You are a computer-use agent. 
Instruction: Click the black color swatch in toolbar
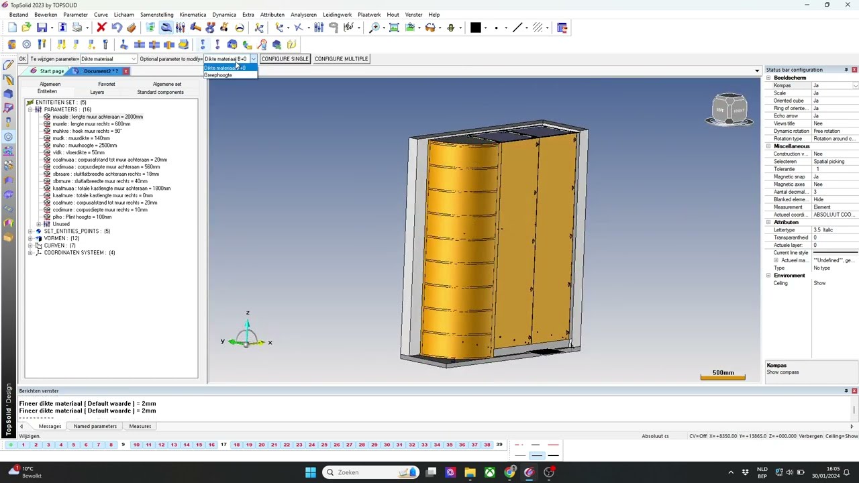pyautogui.click(x=475, y=28)
